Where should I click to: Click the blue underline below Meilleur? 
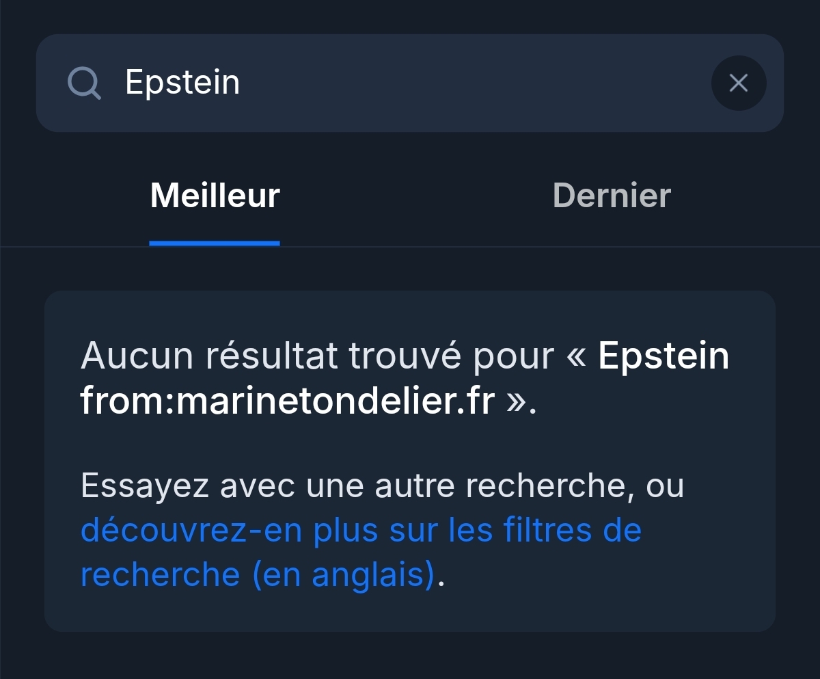click(215, 243)
